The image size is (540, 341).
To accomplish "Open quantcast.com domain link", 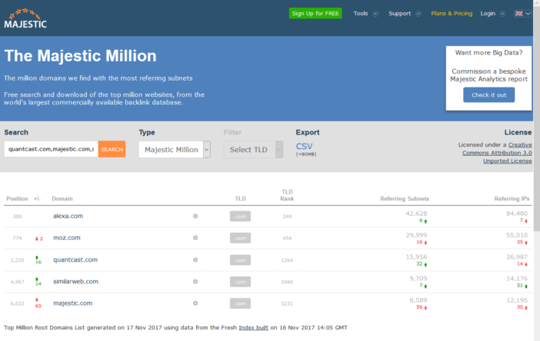I will pos(75,260).
